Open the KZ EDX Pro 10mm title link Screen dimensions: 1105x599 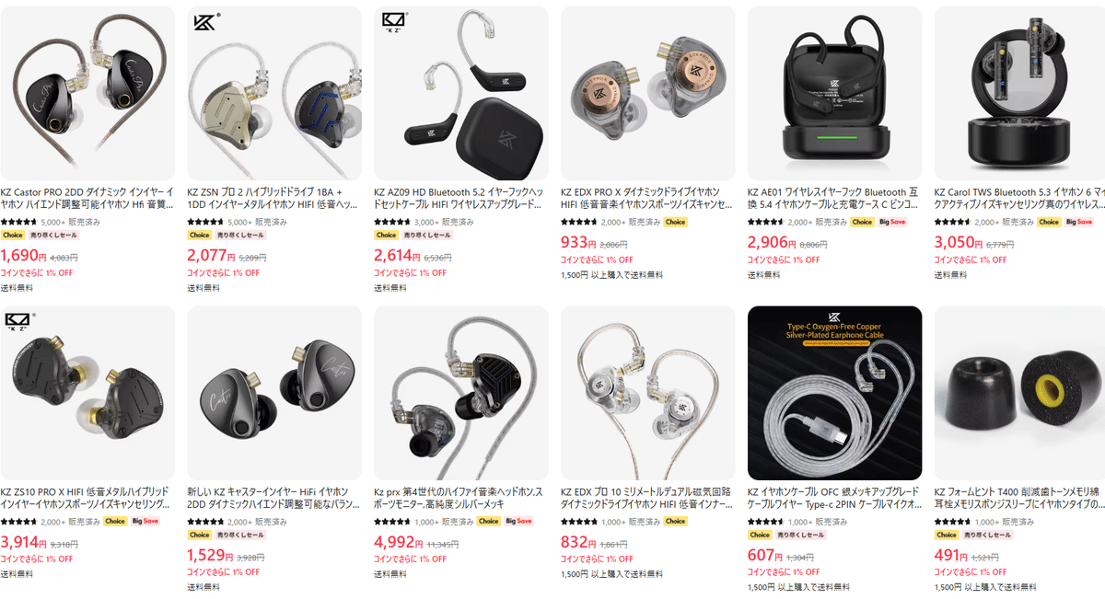click(648, 498)
